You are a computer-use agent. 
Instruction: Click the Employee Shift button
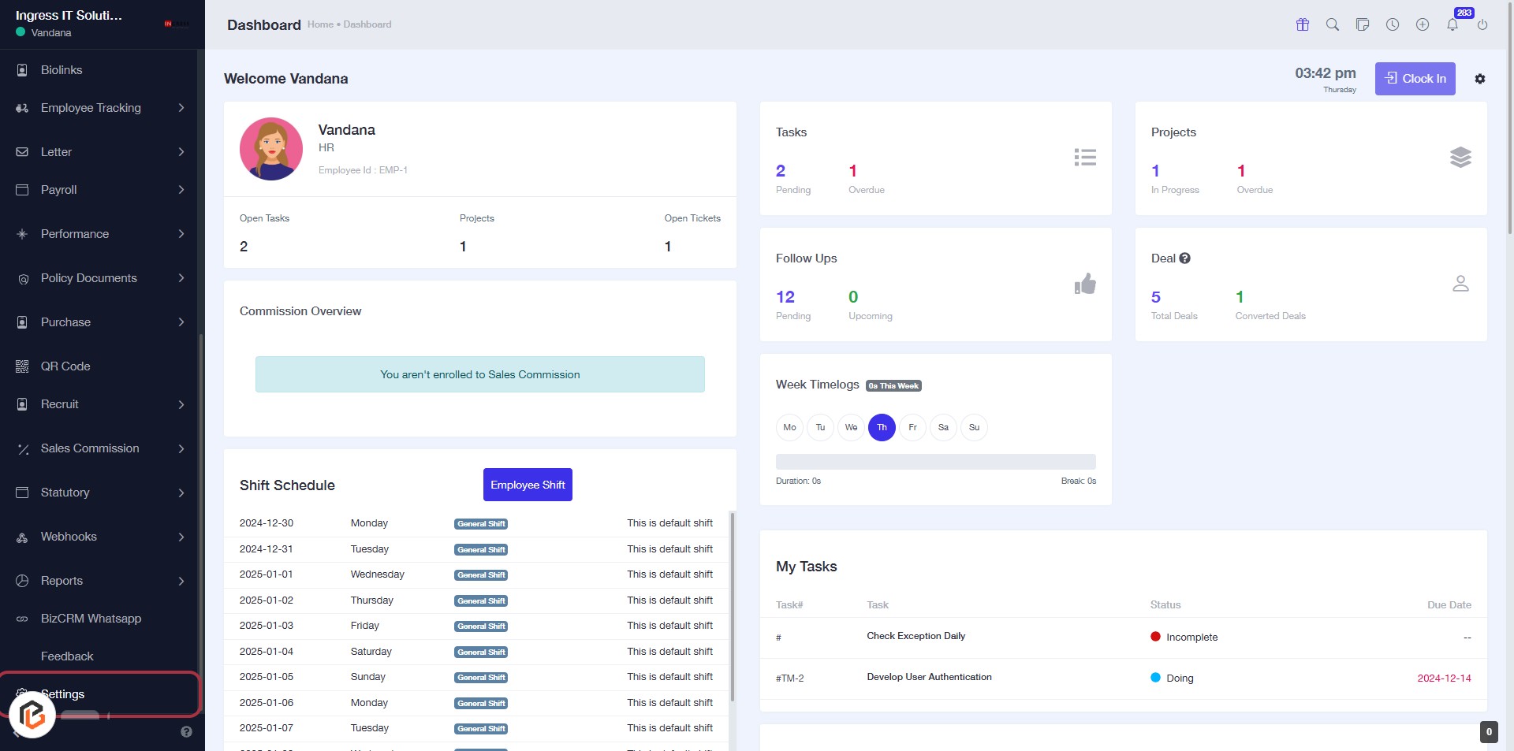pos(528,485)
